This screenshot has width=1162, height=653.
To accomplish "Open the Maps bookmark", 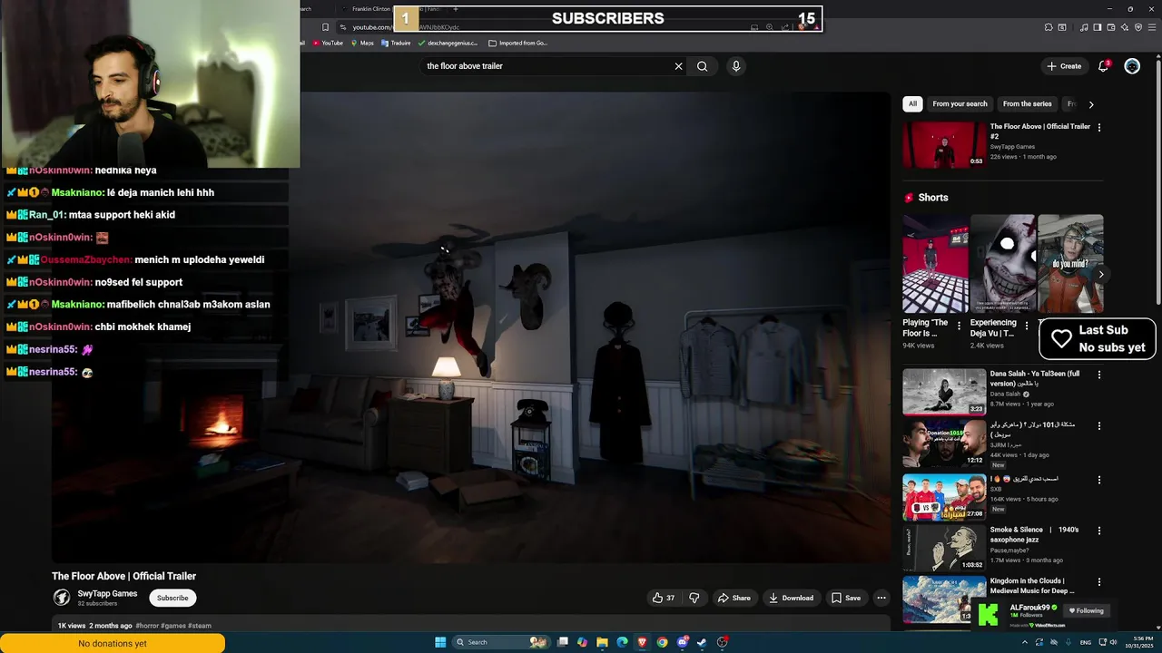I will coord(362,43).
